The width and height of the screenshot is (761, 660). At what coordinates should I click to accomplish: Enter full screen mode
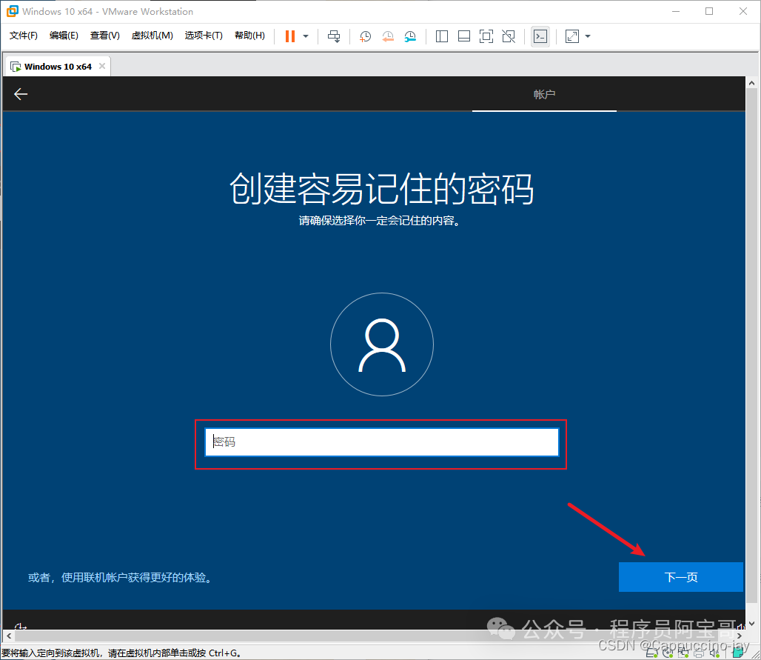coord(486,36)
